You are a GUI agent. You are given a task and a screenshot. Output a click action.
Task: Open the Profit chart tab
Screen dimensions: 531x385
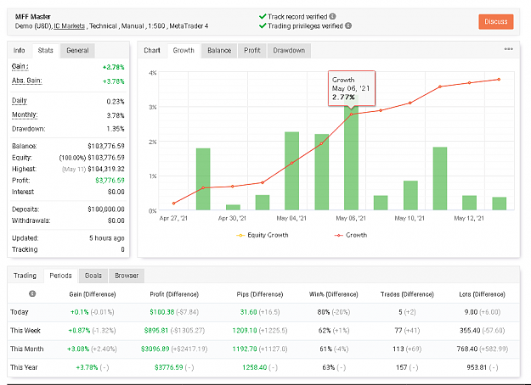tap(252, 50)
